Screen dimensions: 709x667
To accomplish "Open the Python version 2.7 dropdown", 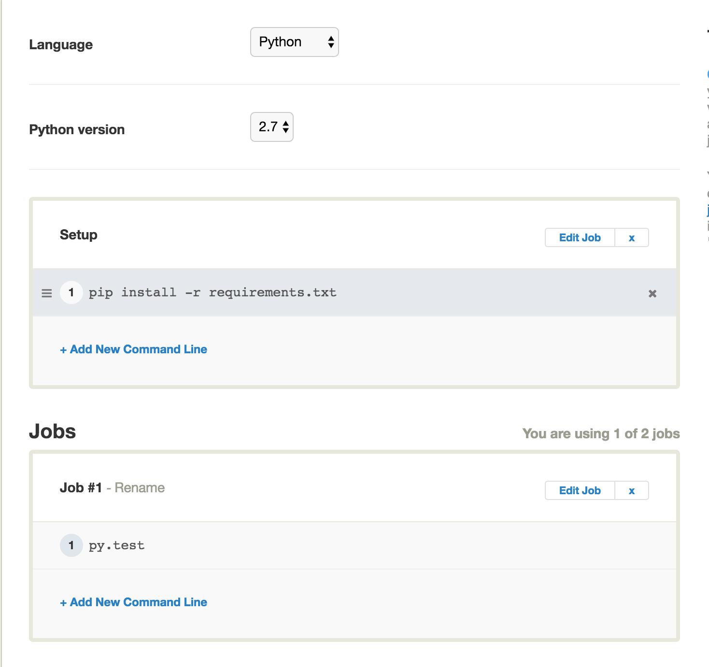I will coord(271,127).
